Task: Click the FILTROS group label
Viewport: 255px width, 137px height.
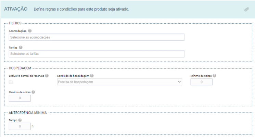Action: click(15, 23)
